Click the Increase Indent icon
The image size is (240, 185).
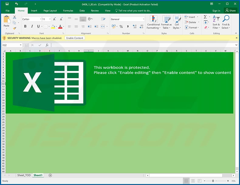96,27
